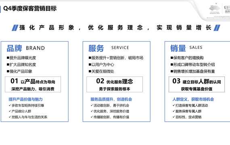Click the text 深挖产品魅力，吸引消费

pos(33,89)
